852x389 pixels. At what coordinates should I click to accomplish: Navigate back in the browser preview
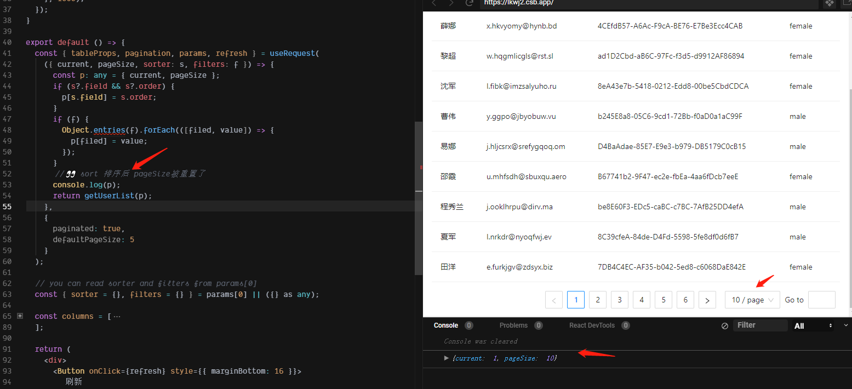click(433, 4)
